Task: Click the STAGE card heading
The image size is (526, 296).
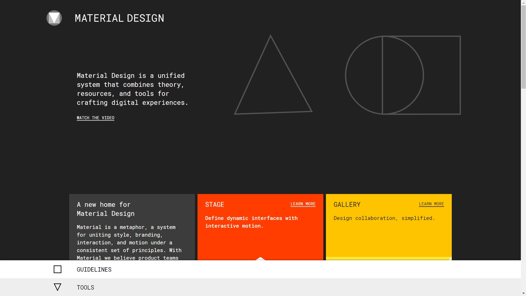Action: coord(214,205)
